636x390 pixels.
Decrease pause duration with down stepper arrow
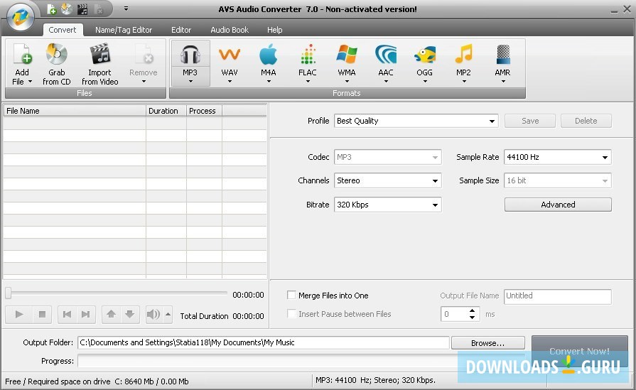click(472, 318)
